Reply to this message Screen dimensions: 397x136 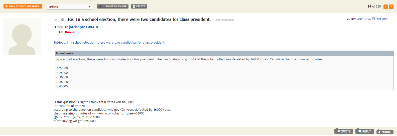(x=364, y=131)
